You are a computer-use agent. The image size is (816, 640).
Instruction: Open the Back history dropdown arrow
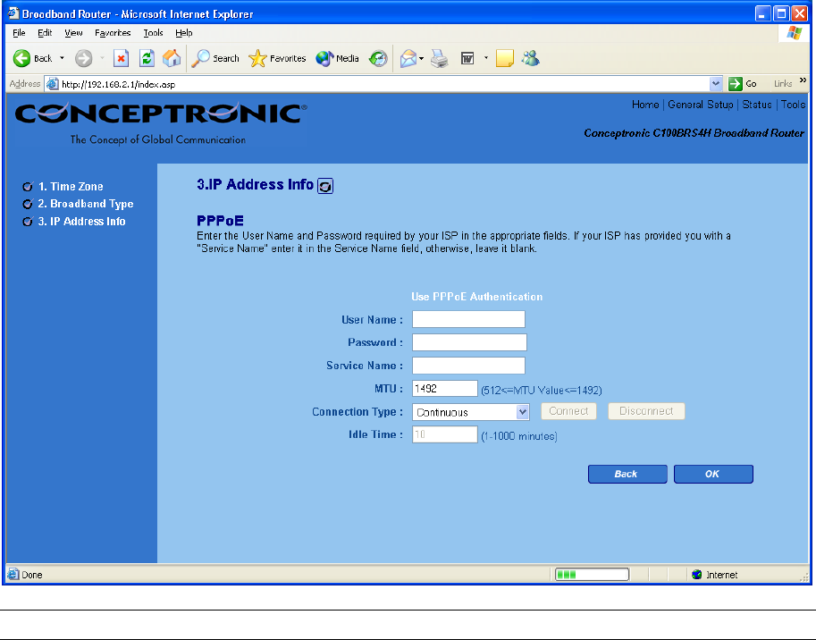click(x=62, y=58)
